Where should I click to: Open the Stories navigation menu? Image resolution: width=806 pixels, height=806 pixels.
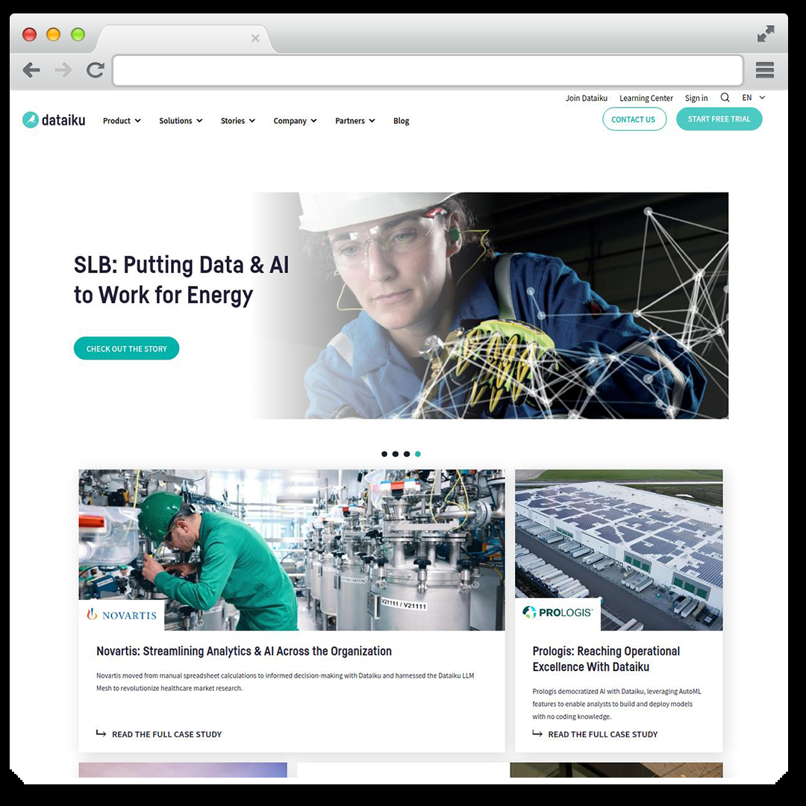click(238, 121)
